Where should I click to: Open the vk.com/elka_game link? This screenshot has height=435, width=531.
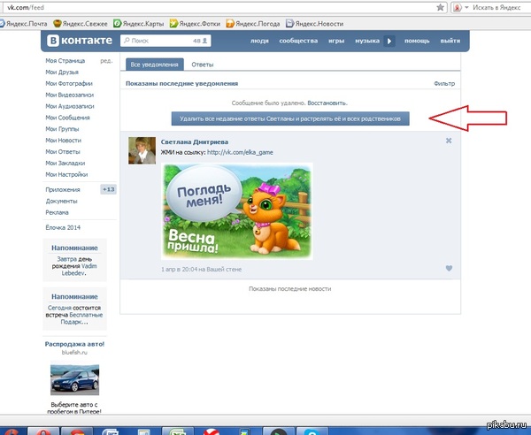tap(241, 152)
